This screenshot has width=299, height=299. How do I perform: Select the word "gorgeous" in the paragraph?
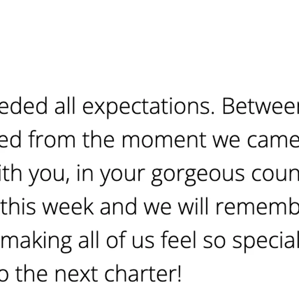198,175
